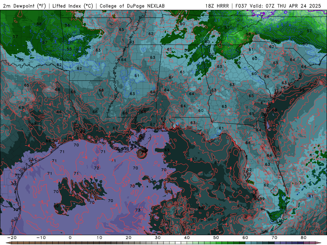This screenshot has height=245, width=327.
Task: Click the 0 label on the color scale
Action: click(70, 238)
